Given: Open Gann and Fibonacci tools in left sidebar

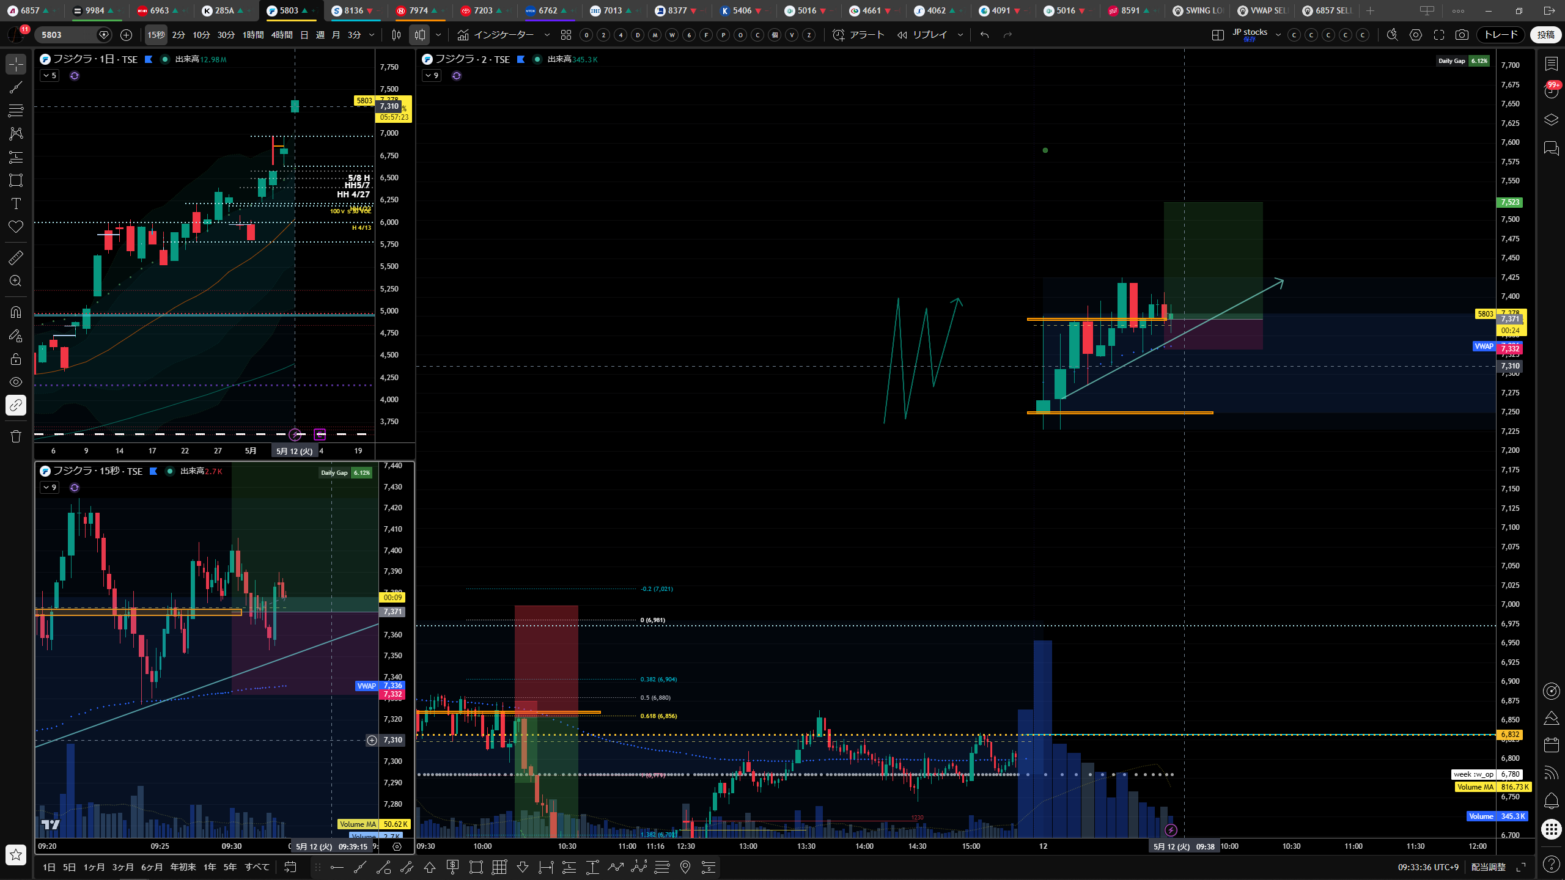Looking at the screenshot, I should point(16,111).
